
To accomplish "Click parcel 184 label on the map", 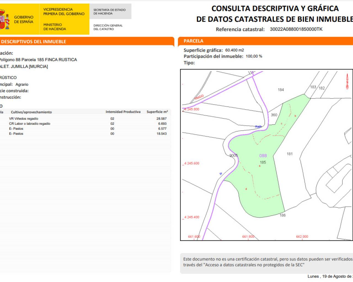I will pyautogui.click(x=281, y=90).
